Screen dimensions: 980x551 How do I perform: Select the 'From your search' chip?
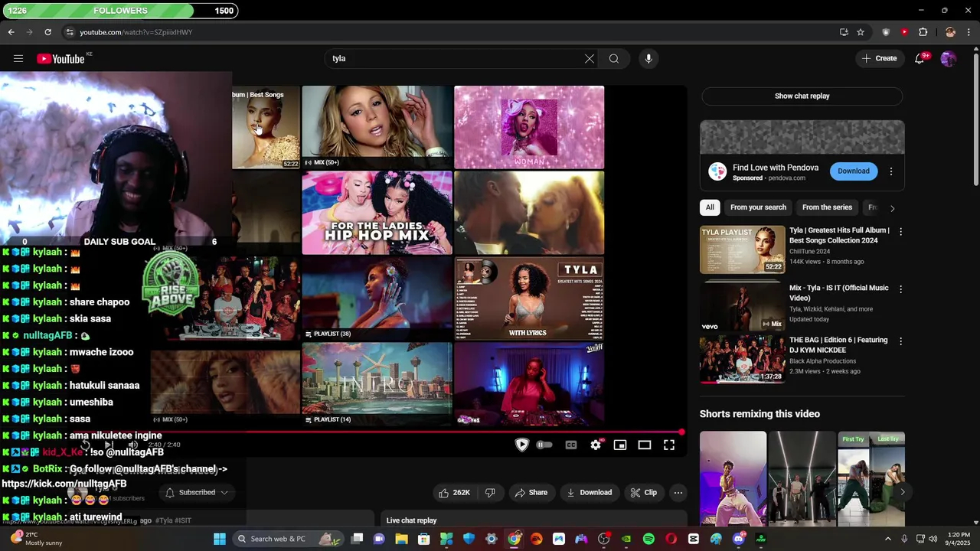pos(758,207)
